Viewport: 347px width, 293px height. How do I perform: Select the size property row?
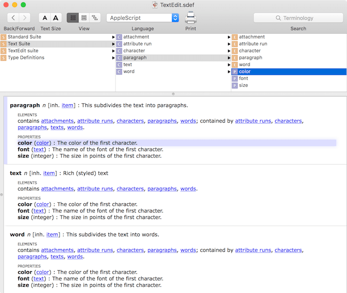click(x=289, y=85)
